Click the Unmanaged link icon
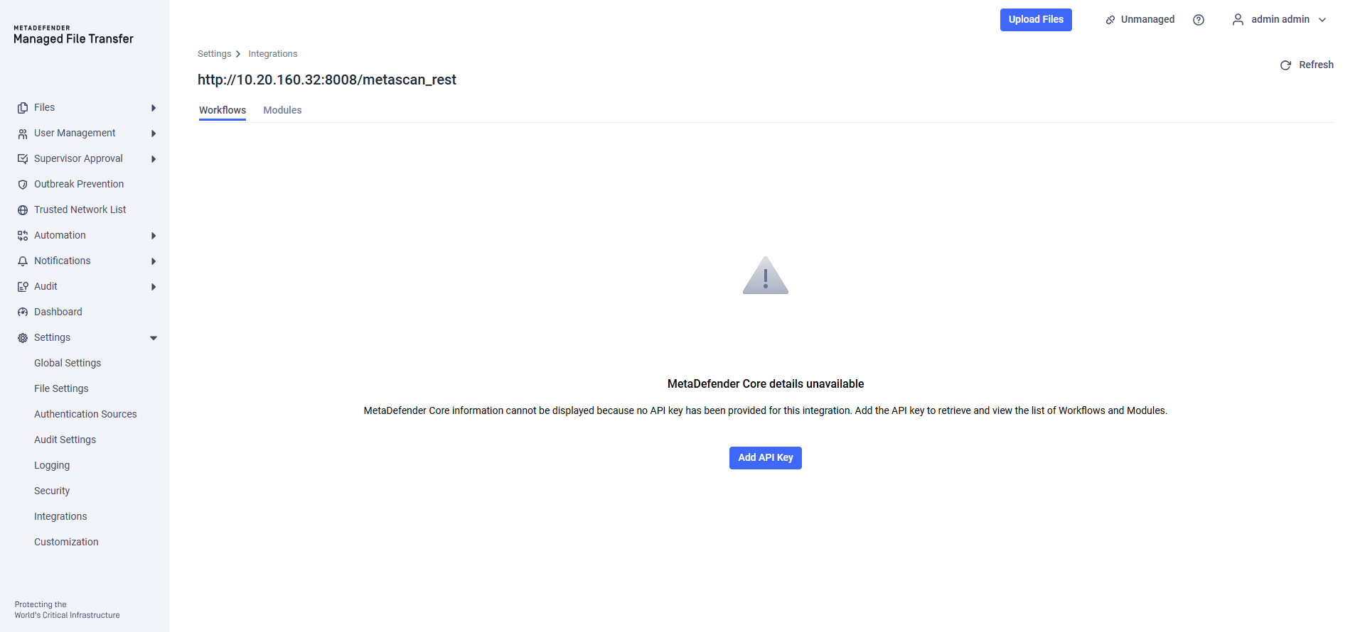Viewport: 1360px width, 632px height. [1110, 20]
